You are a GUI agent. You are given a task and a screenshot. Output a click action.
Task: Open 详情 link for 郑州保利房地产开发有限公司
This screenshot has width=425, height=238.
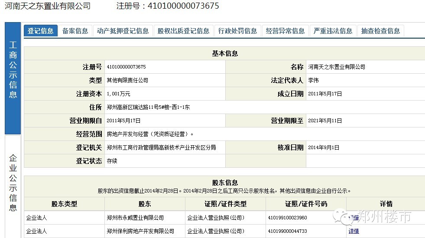(x=354, y=231)
